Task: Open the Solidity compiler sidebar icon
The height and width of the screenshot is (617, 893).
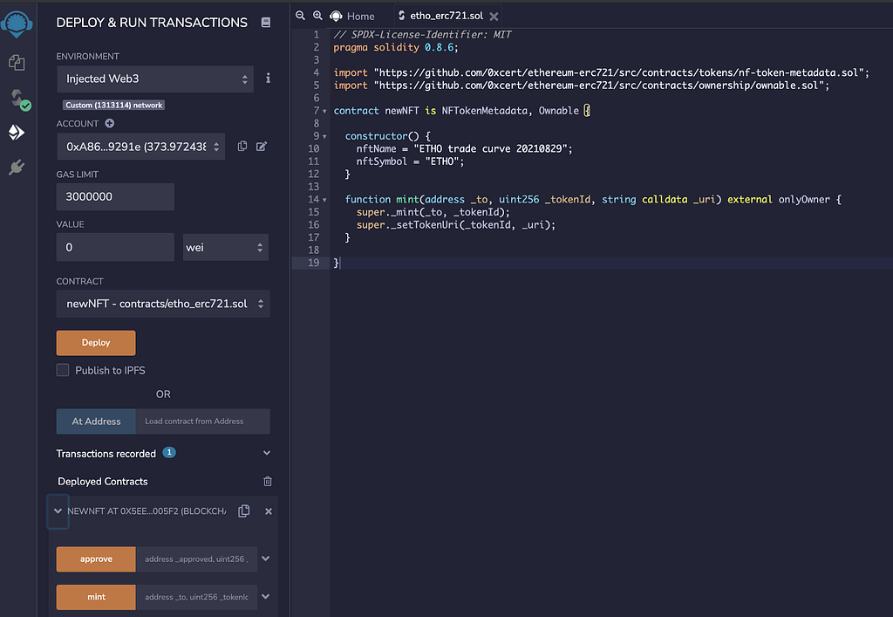Action: coord(19,99)
